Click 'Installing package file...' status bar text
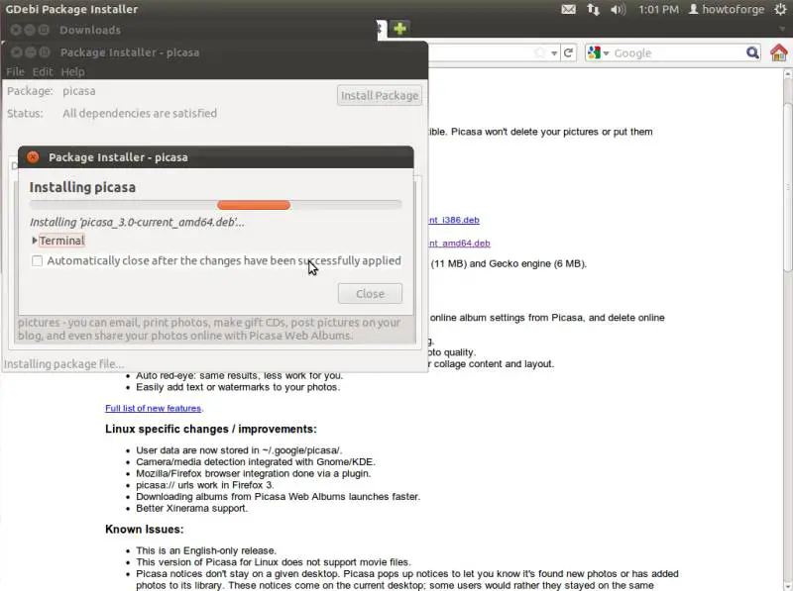The image size is (793, 591). pos(63,363)
